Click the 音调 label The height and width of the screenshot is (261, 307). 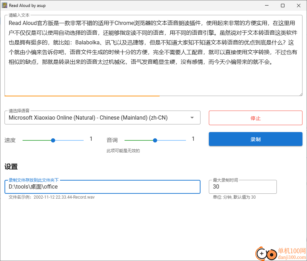(112, 140)
